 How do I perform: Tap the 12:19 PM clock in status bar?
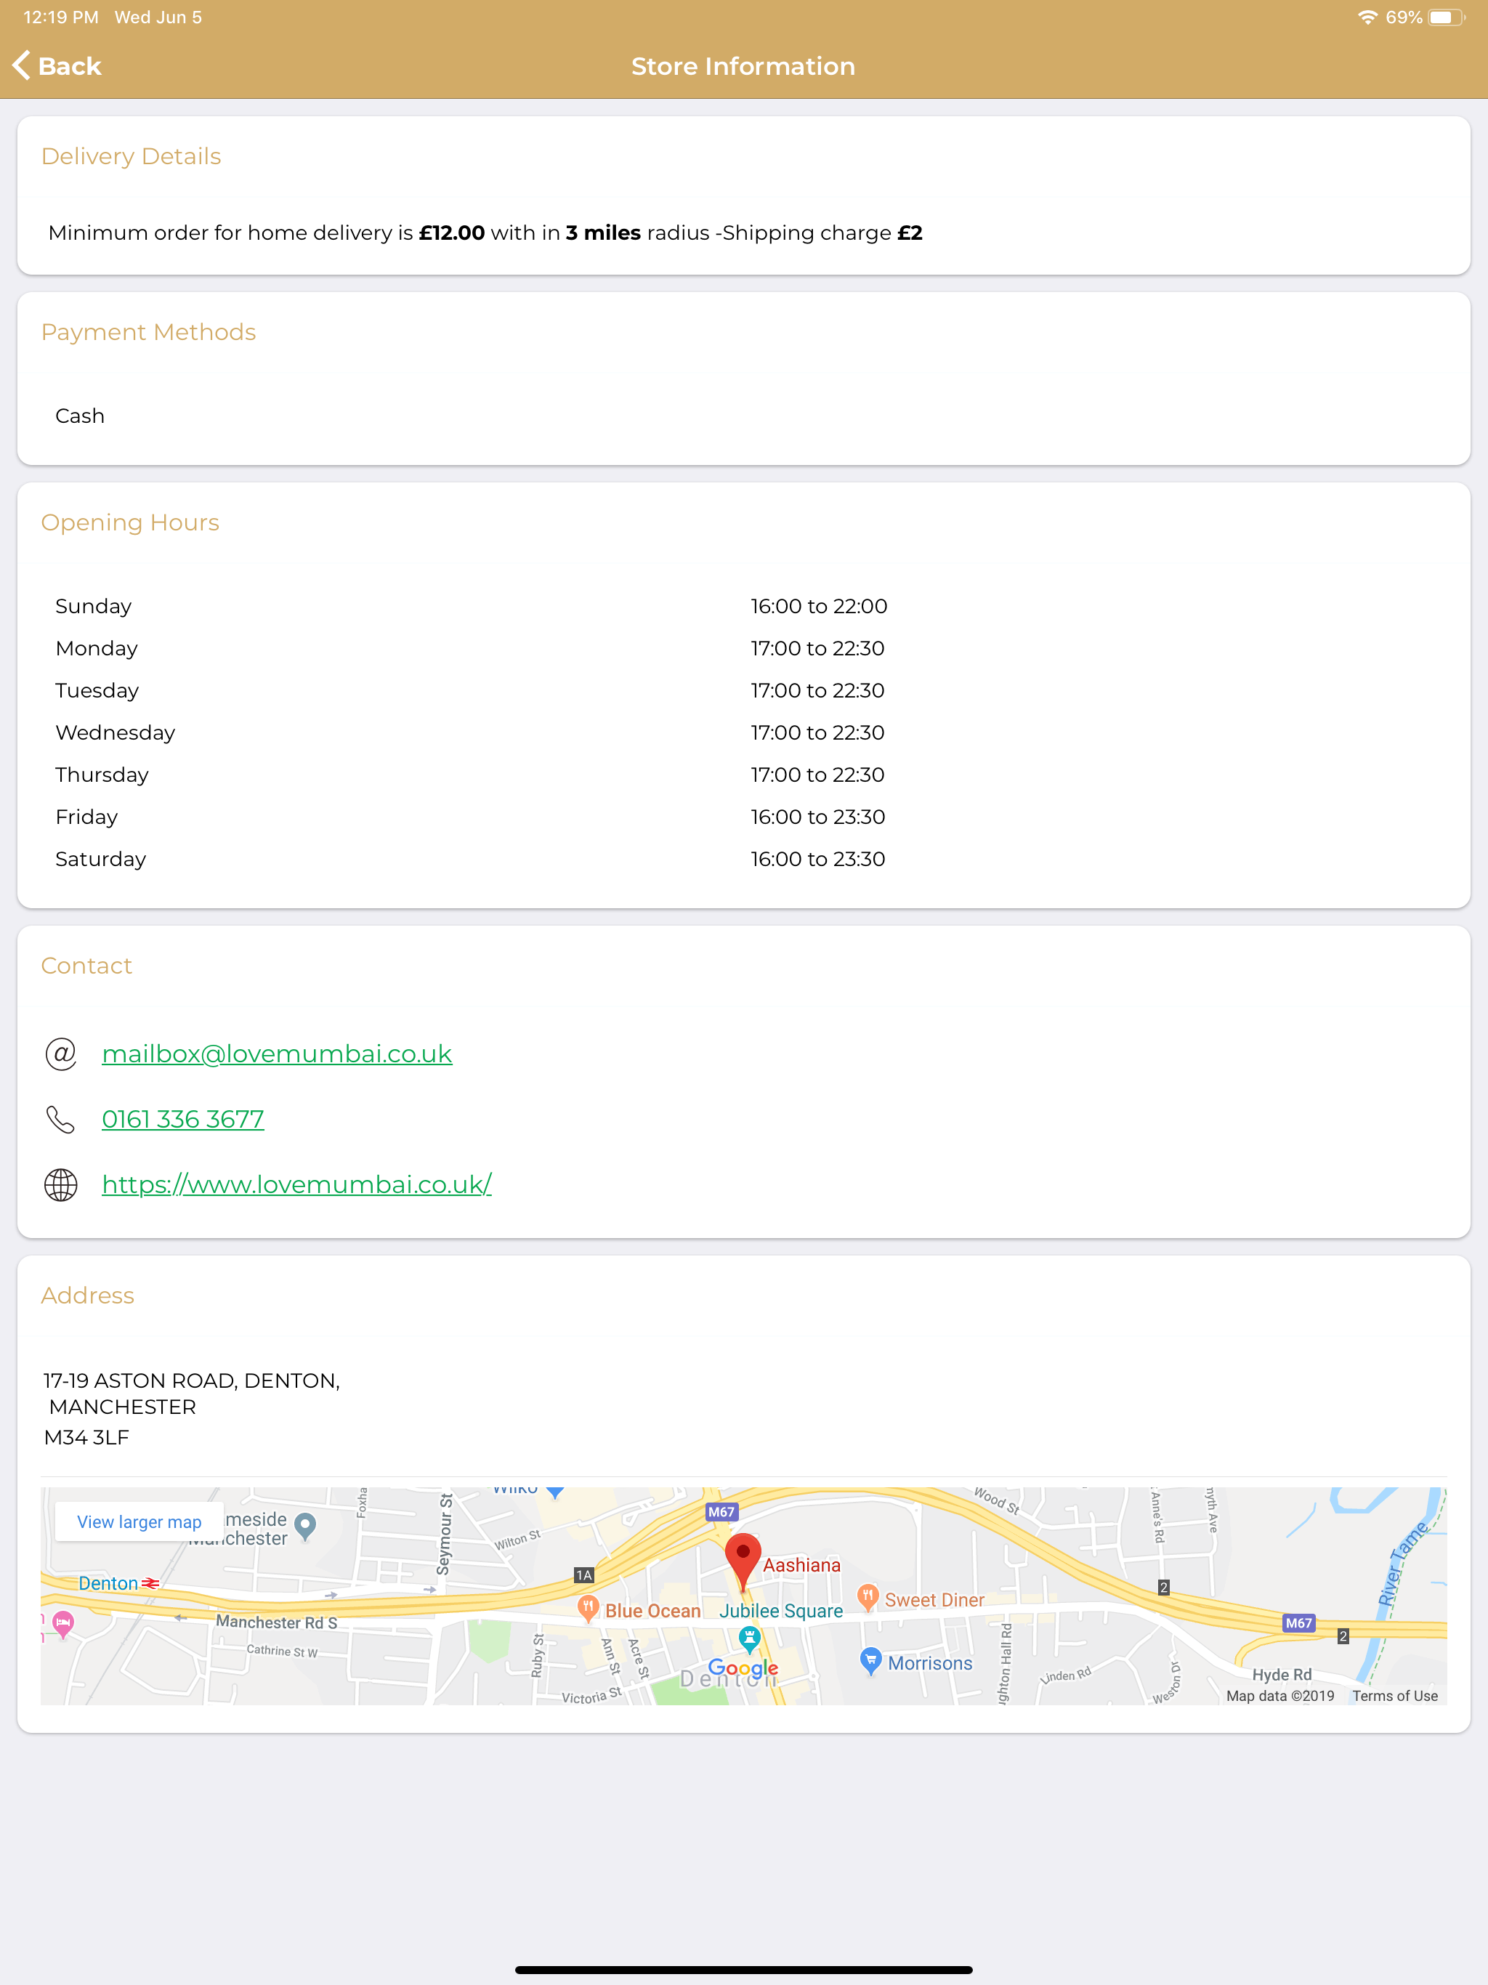tap(61, 17)
